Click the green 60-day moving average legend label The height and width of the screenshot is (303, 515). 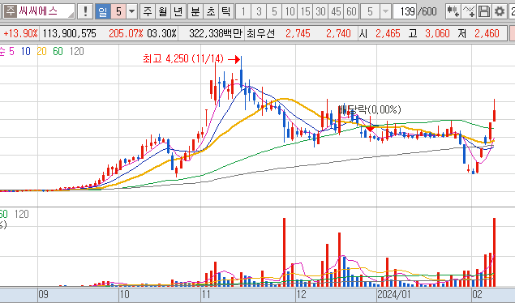58,51
